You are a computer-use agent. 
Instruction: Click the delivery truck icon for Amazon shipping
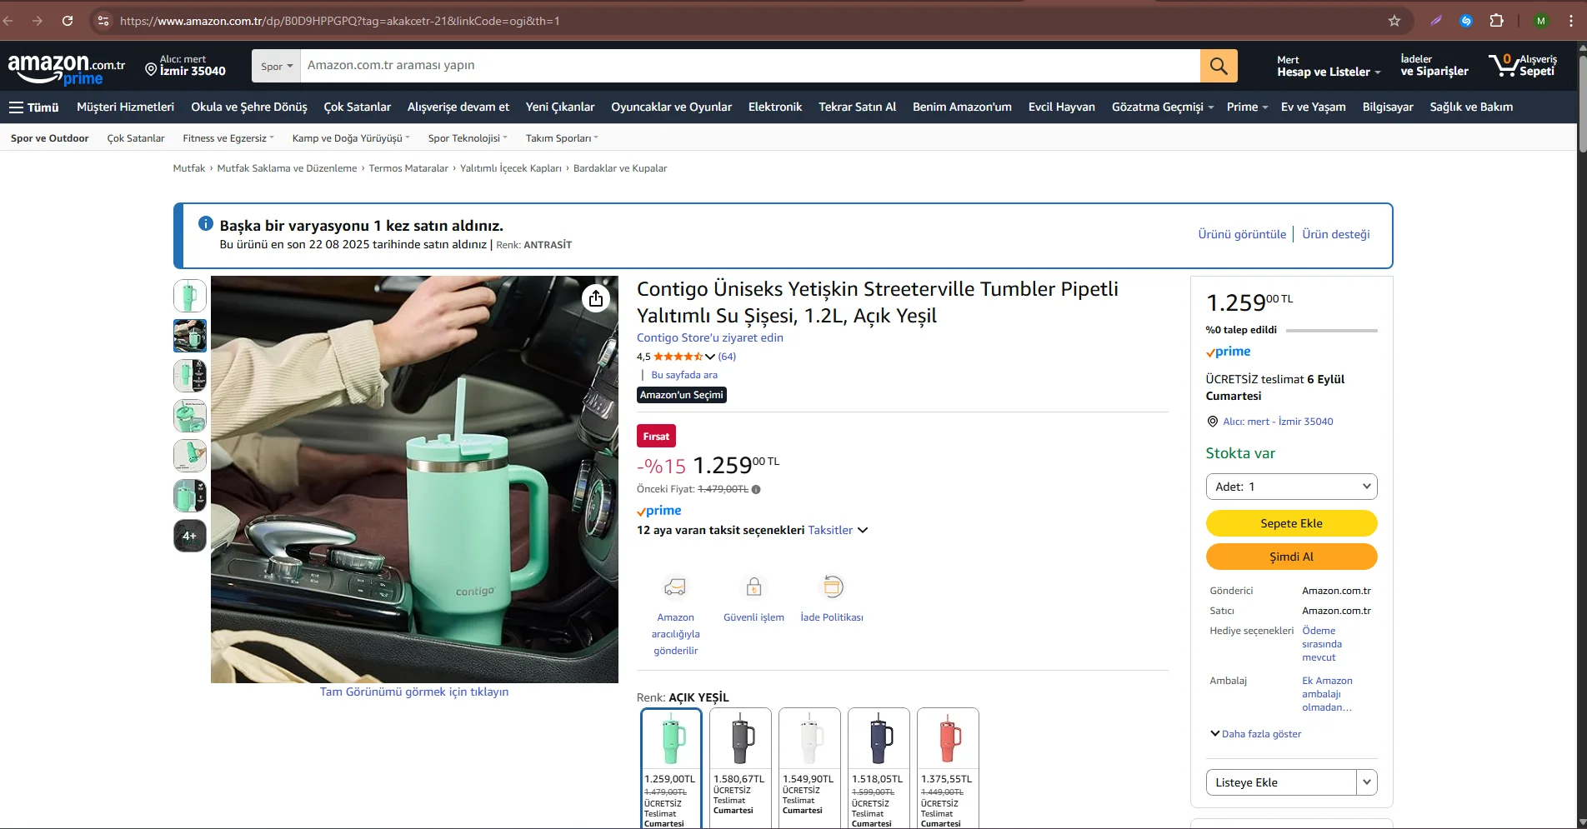[x=675, y=587]
